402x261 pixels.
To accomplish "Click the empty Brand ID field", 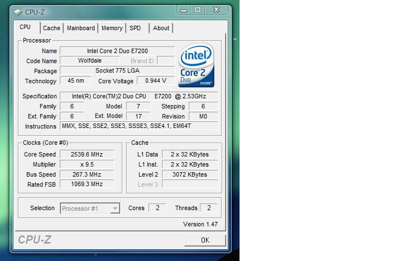I will pos(166,60).
